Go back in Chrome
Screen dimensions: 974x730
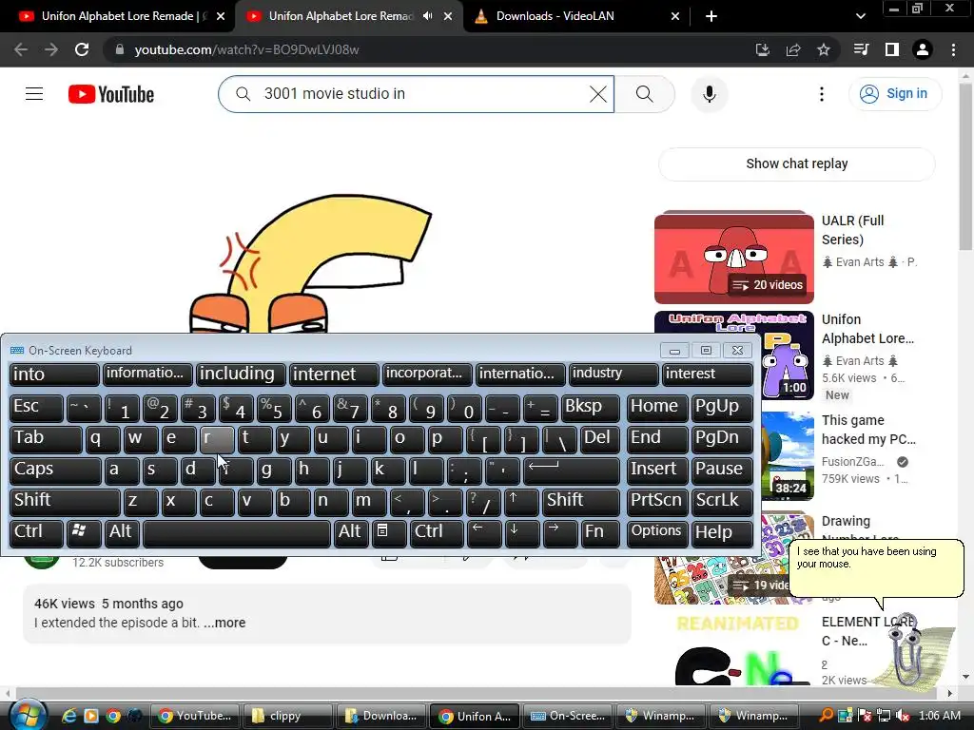pyautogui.click(x=21, y=49)
